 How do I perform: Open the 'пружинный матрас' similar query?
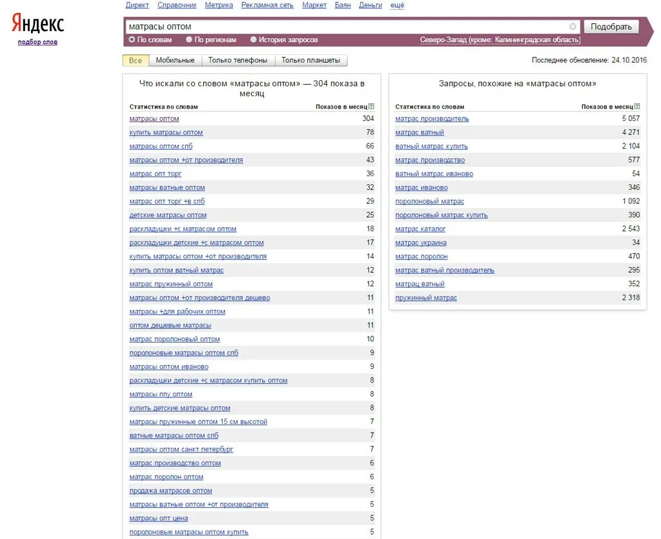pyautogui.click(x=426, y=297)
